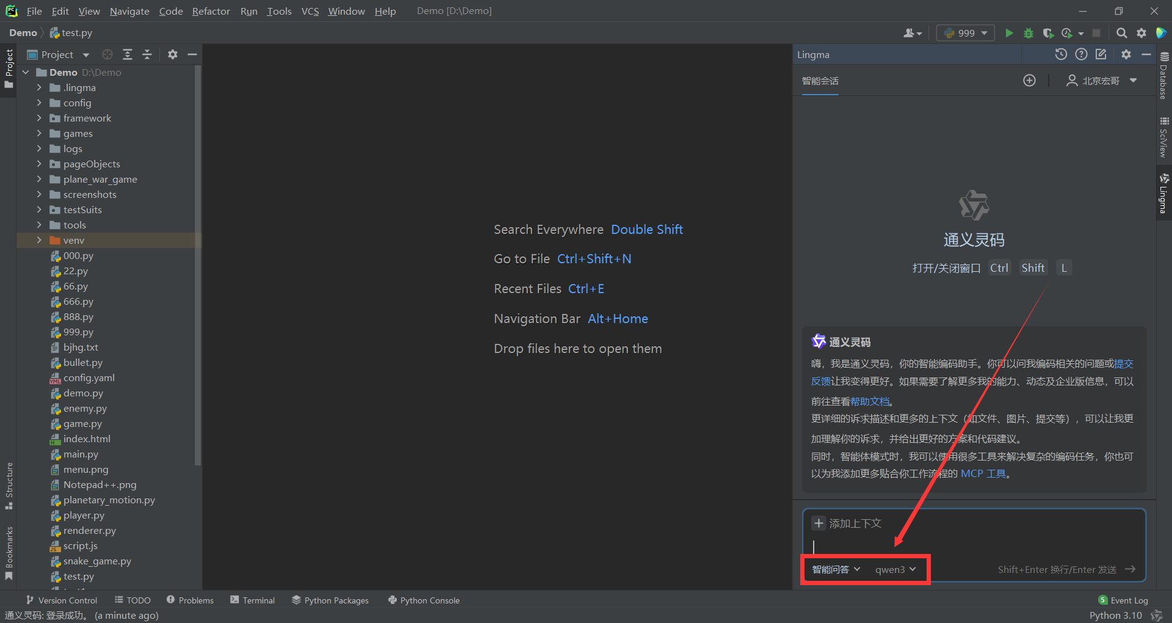Click the MCP 工具 link
This screenshot has width=1172, height=623.
coord(983,474)
